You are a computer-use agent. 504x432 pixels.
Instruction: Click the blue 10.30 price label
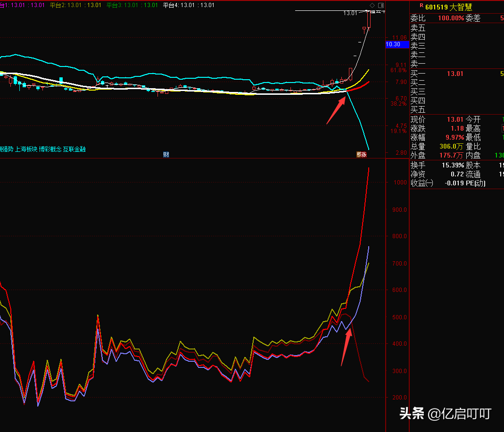393,44
